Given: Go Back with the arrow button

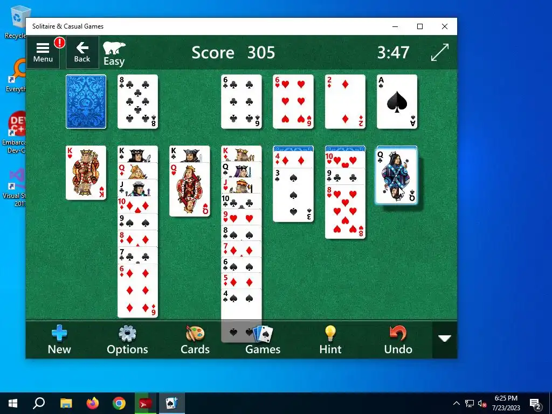Looking at the screenshot, I should point(82,52).
